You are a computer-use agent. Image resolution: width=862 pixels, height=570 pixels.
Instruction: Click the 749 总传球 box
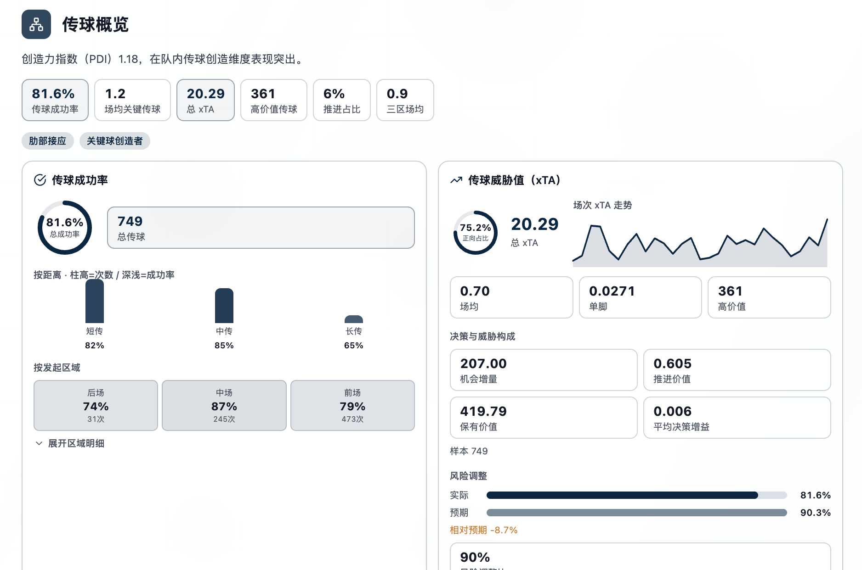tap(261, 228)
